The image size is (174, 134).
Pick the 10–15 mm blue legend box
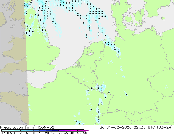click(x=37, y=130)
